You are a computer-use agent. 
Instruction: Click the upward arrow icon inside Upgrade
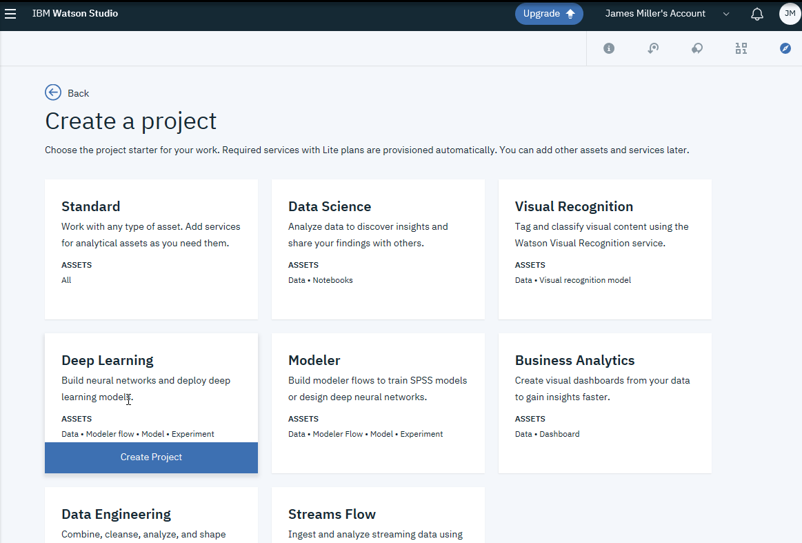[x=571, y=14]
